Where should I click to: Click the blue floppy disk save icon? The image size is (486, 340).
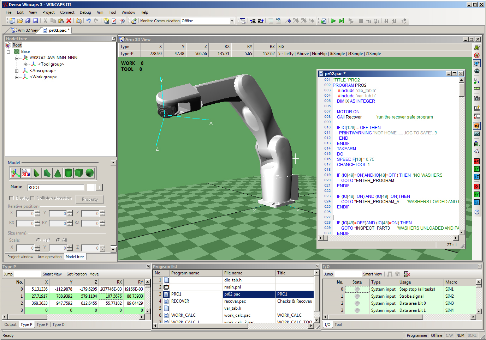pos(36,21)
